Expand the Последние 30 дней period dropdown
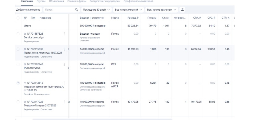Viewport: 261px width, 120px height. [96, 10]
